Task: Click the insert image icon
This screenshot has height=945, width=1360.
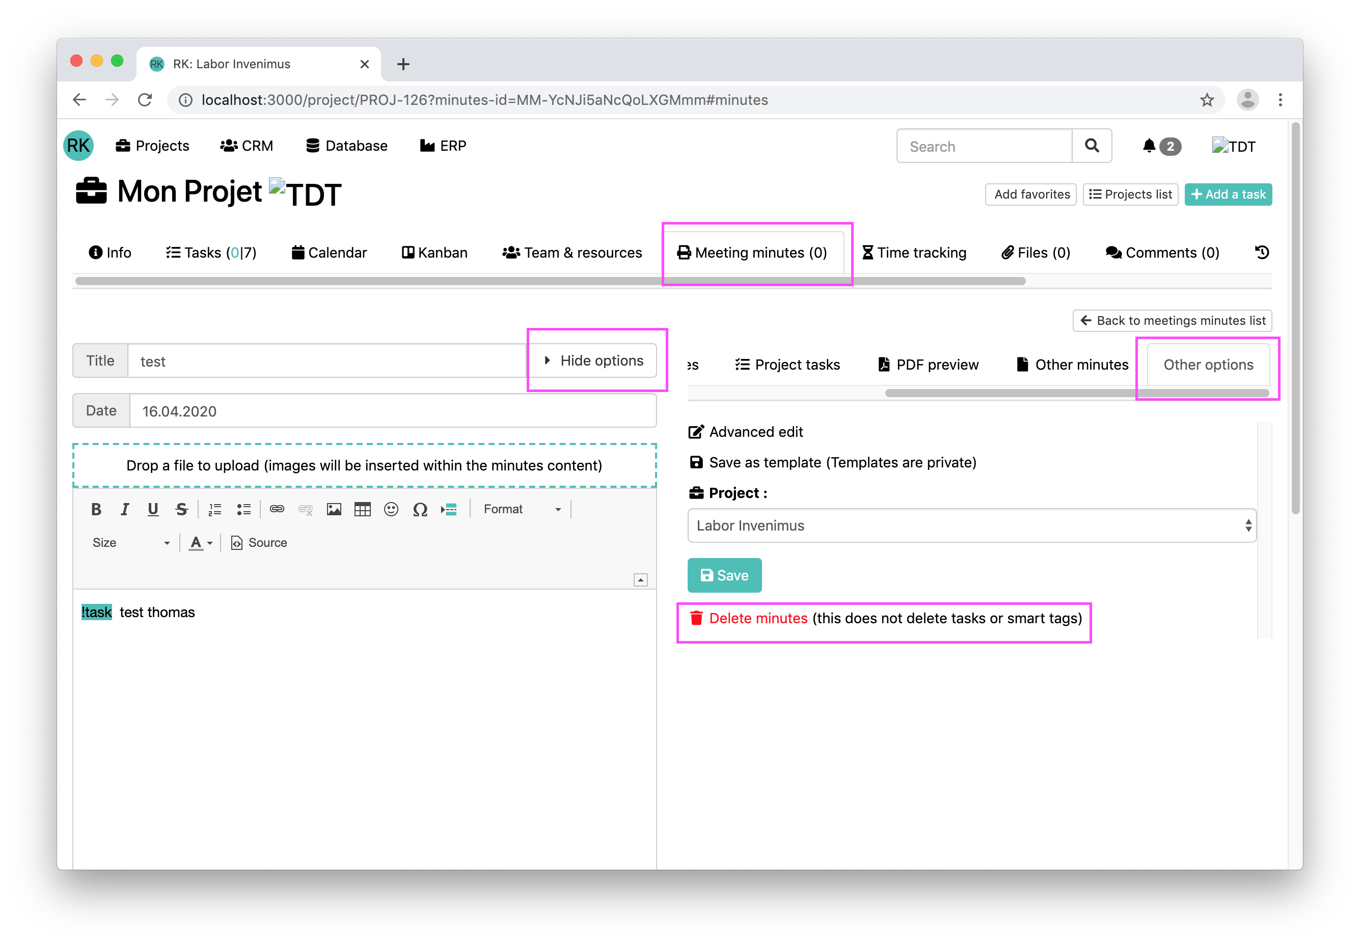Action: (x=334, y=509)
